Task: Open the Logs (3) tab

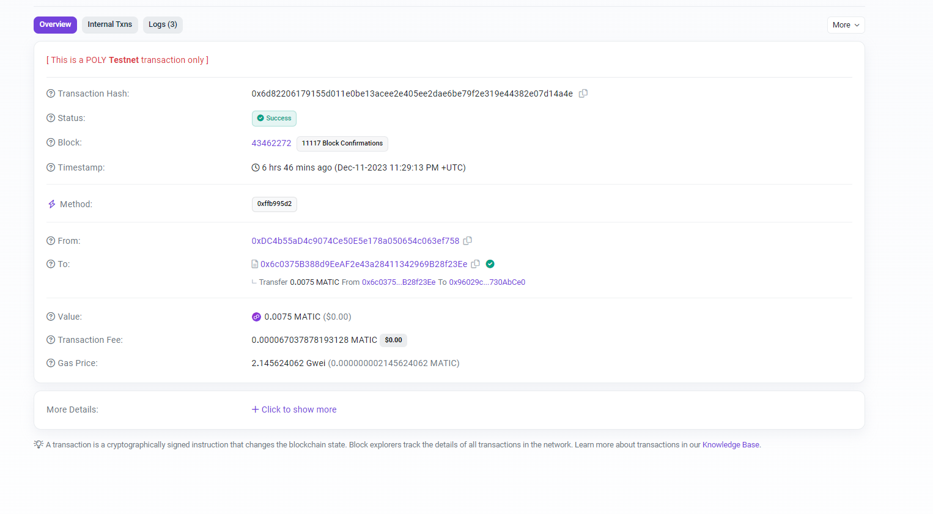Action: (x=163, y=24)
